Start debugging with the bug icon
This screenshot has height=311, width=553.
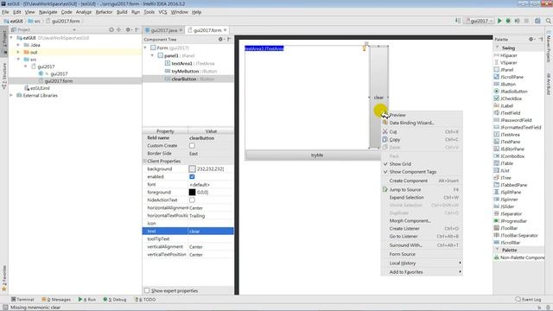508,21
